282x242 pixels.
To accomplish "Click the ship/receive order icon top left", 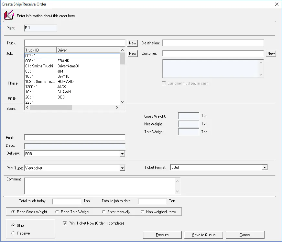I will tap(9, 15).
